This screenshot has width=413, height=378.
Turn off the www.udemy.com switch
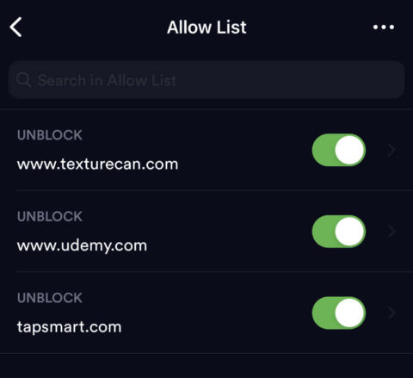tap(339, 232)
